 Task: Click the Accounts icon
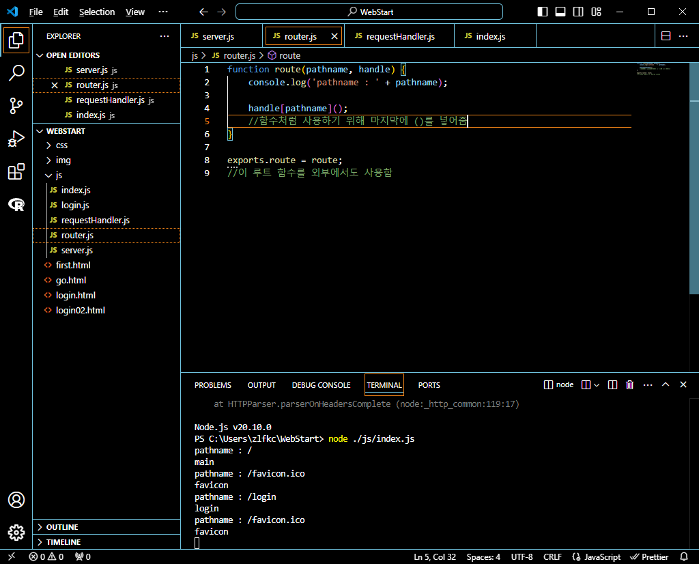coord(16,500)
